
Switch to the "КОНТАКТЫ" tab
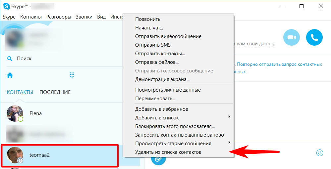pyautogui.click(x=20, y=92)
